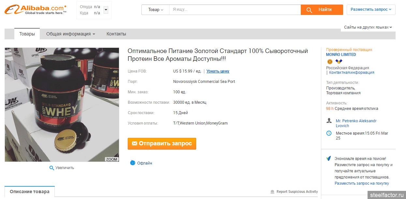Open the Откуда/Куда shipping route dropdown
406x199 pixels.
[106, 10]
